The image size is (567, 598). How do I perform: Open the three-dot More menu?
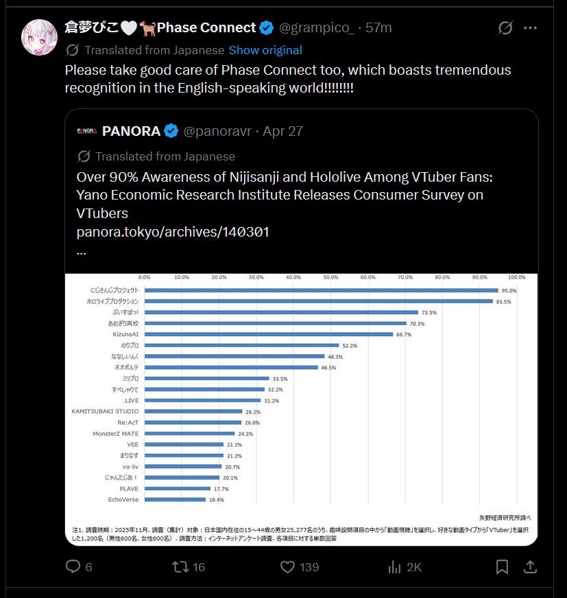530,28
